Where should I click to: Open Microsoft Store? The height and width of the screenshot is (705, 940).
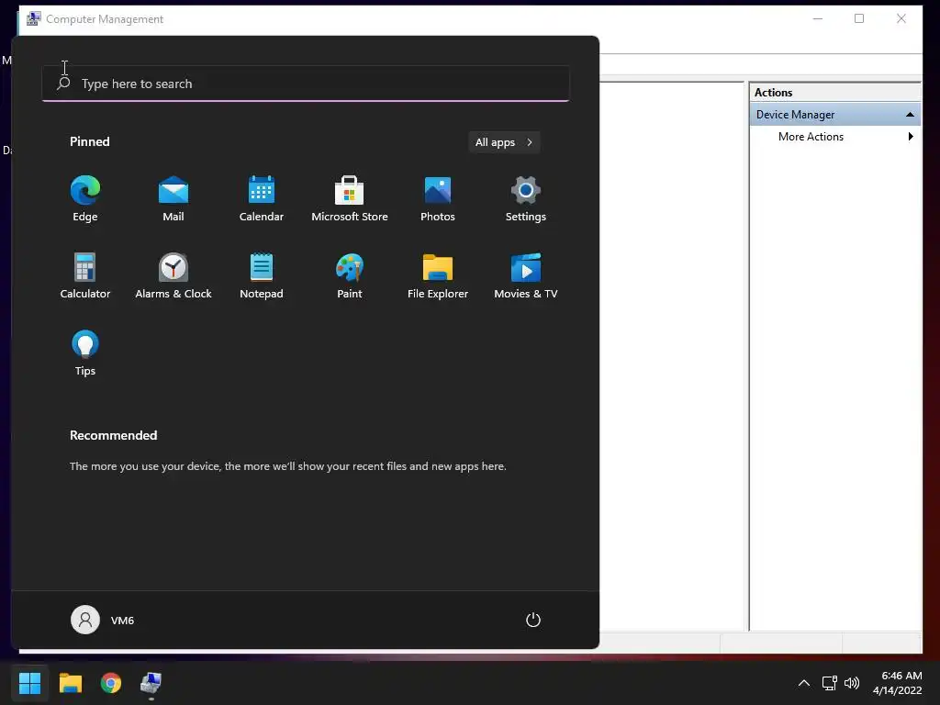pos(350,199)
